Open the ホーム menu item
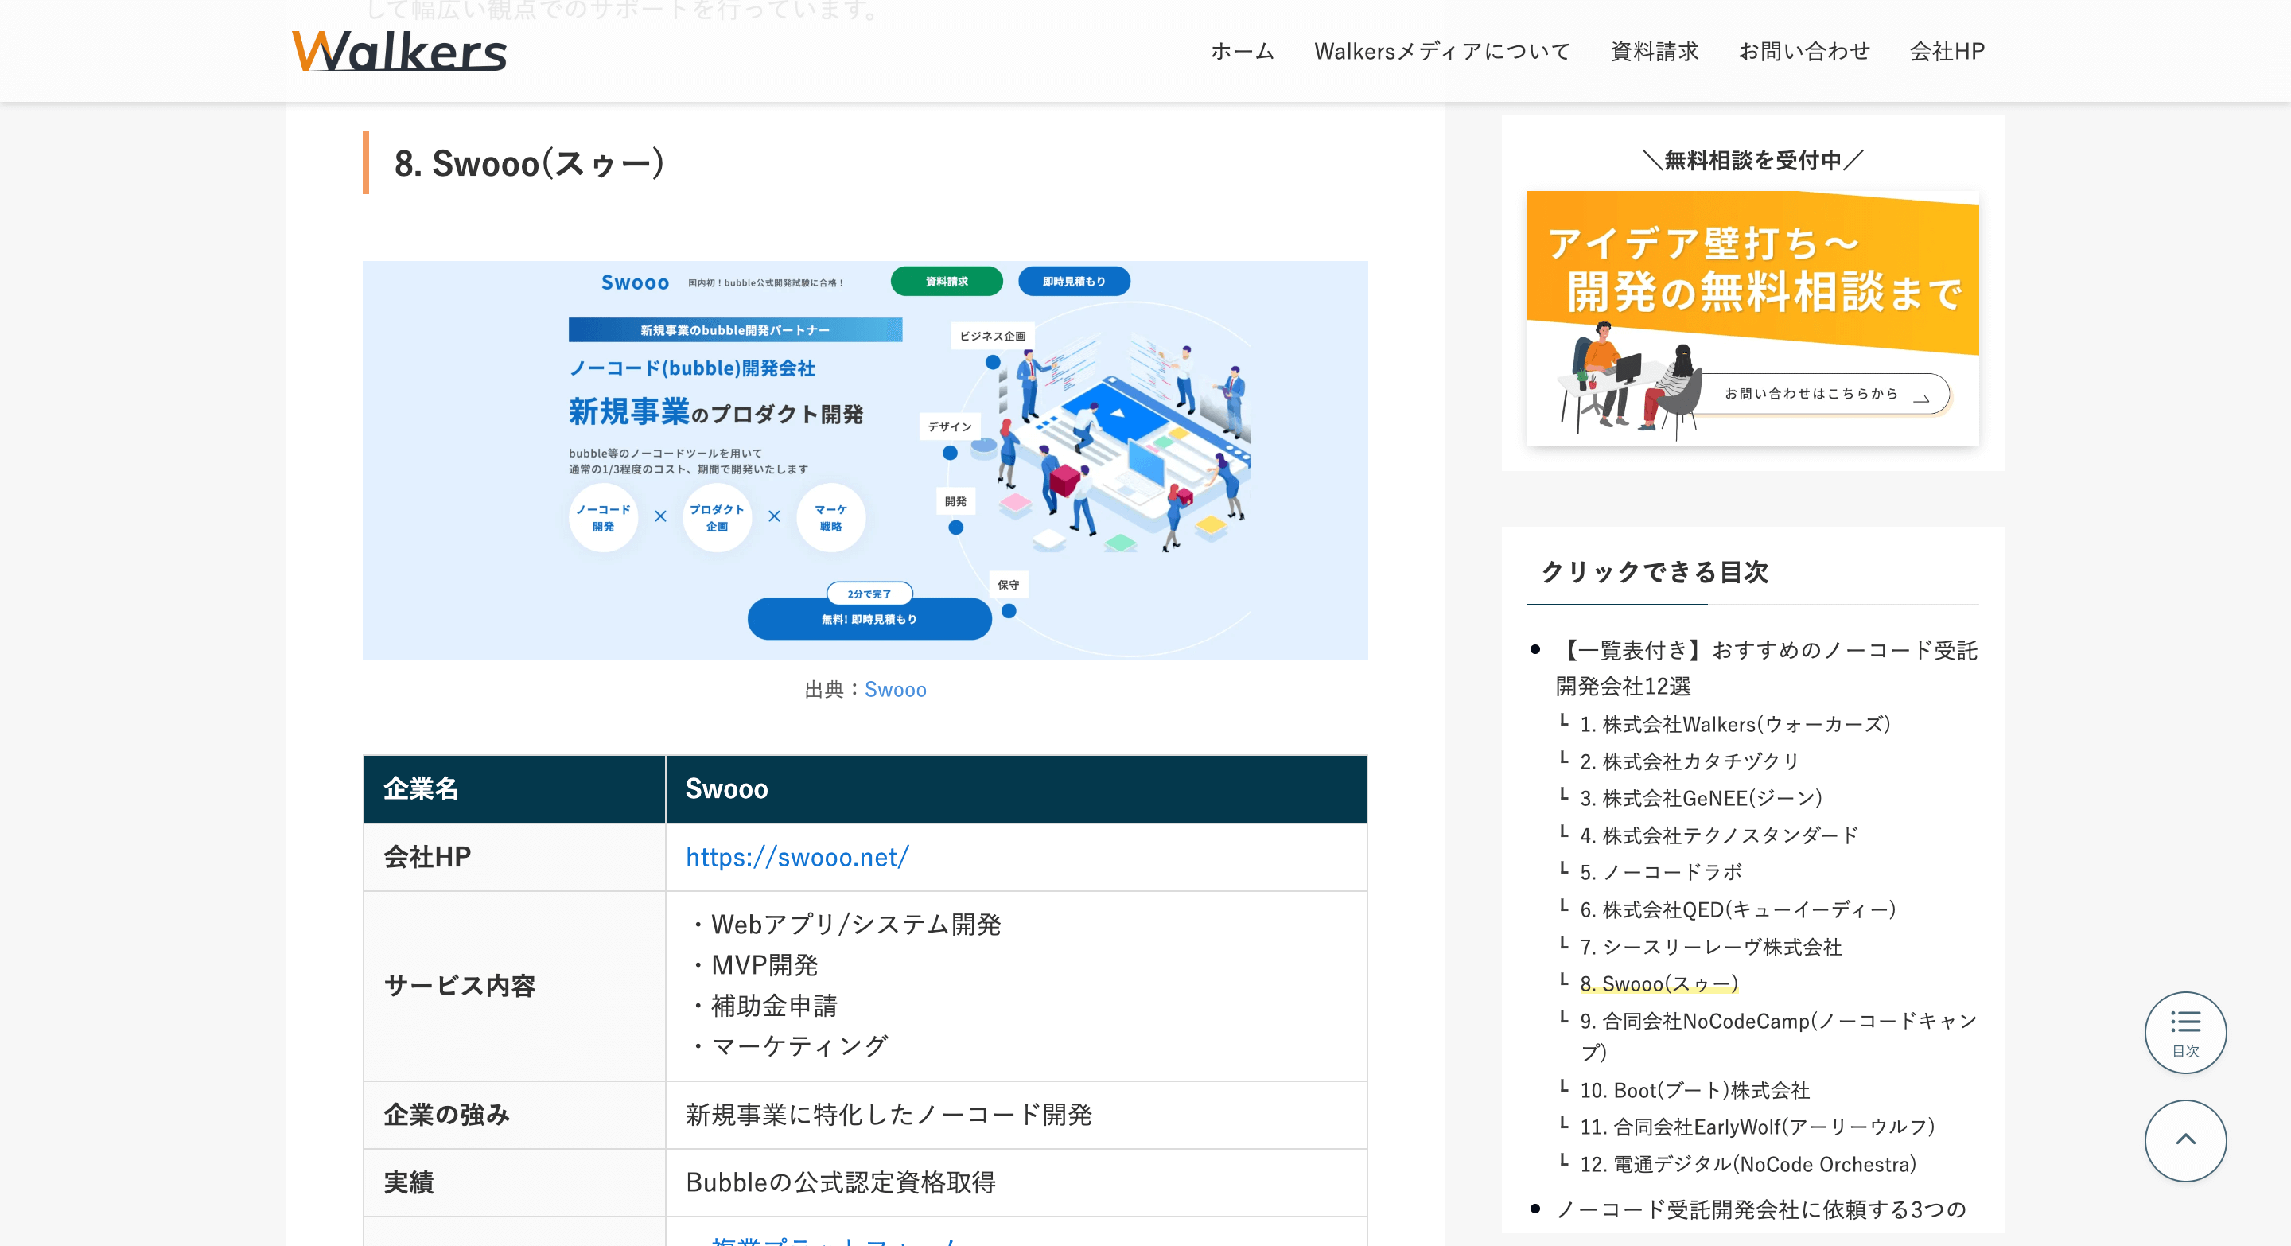 [1242, 52]
